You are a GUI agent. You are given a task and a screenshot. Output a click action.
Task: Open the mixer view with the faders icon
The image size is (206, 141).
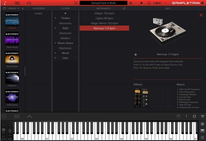coord(29,3)
